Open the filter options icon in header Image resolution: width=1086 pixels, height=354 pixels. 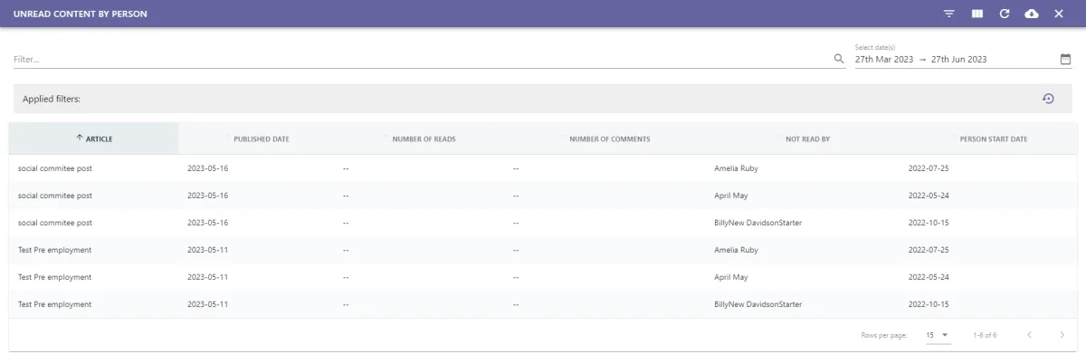949,14
